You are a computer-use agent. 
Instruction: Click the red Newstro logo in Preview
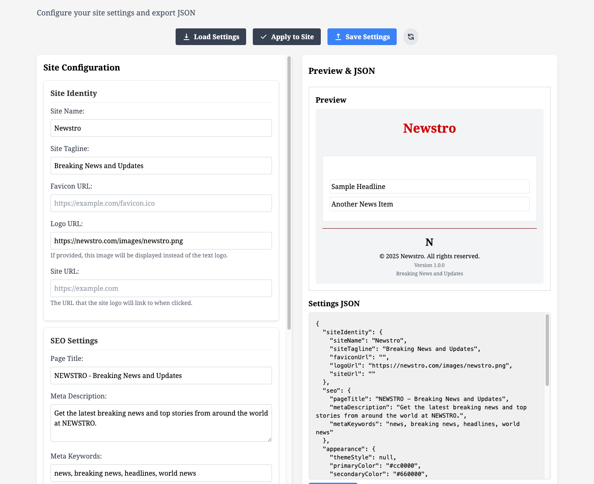(429, 128)
